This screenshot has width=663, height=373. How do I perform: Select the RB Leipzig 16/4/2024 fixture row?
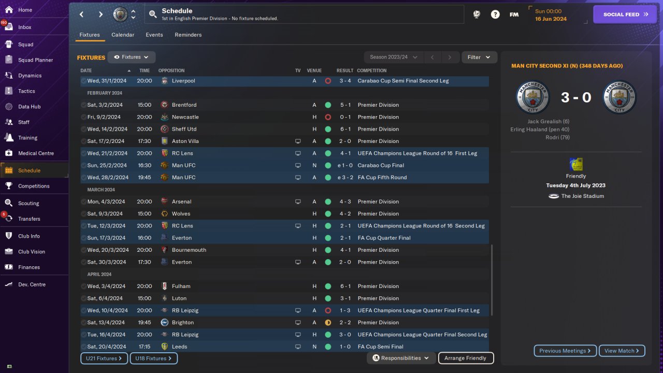284,335
